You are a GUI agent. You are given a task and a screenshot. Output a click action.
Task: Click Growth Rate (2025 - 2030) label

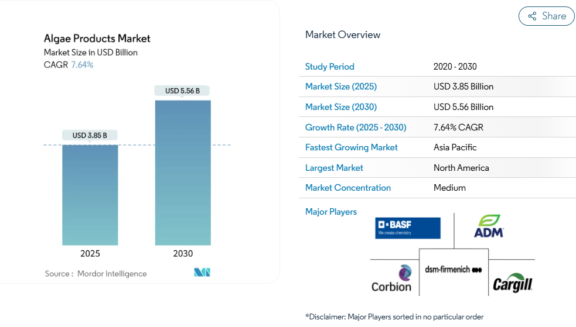click(355, 128)
